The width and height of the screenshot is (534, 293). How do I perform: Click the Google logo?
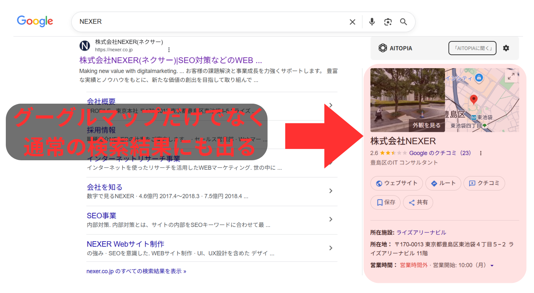pos(35,21)
